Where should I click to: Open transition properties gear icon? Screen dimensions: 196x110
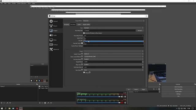pyautogui.click(x=159, y=89)
